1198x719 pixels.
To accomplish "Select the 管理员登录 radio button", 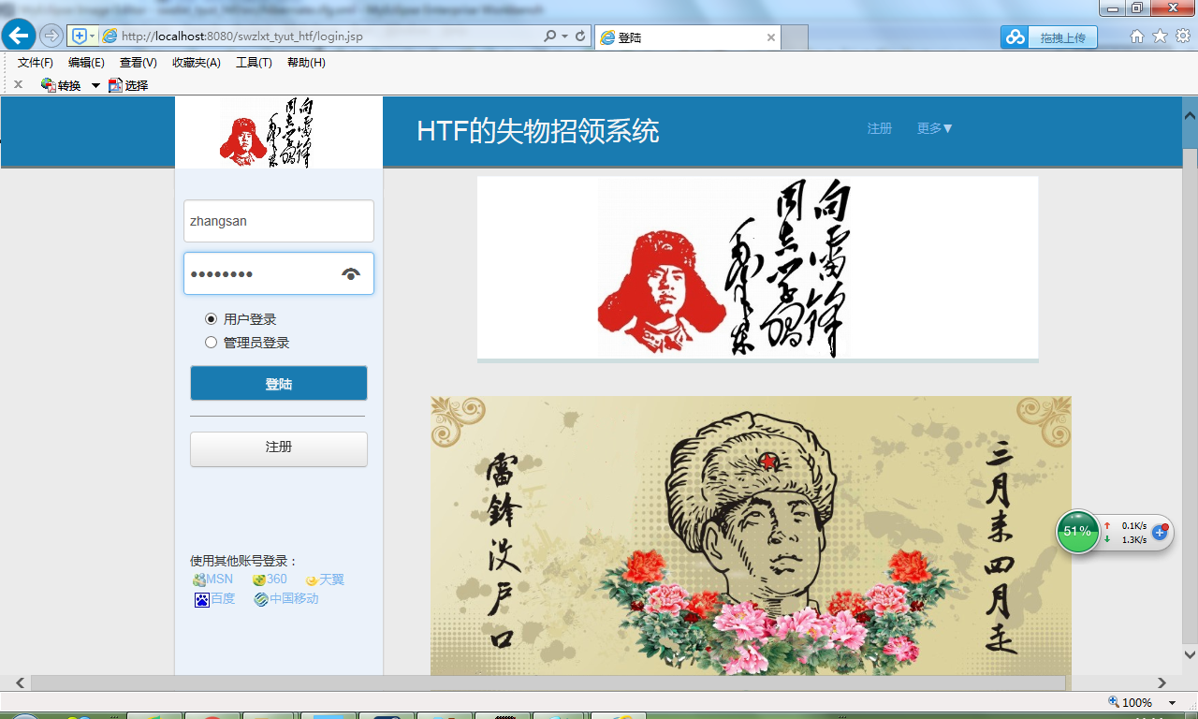I will 211,343.
